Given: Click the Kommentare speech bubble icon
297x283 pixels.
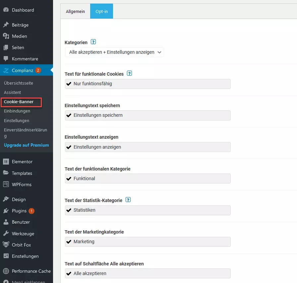Looking at the screenshot, I should [x=6, y=59].
